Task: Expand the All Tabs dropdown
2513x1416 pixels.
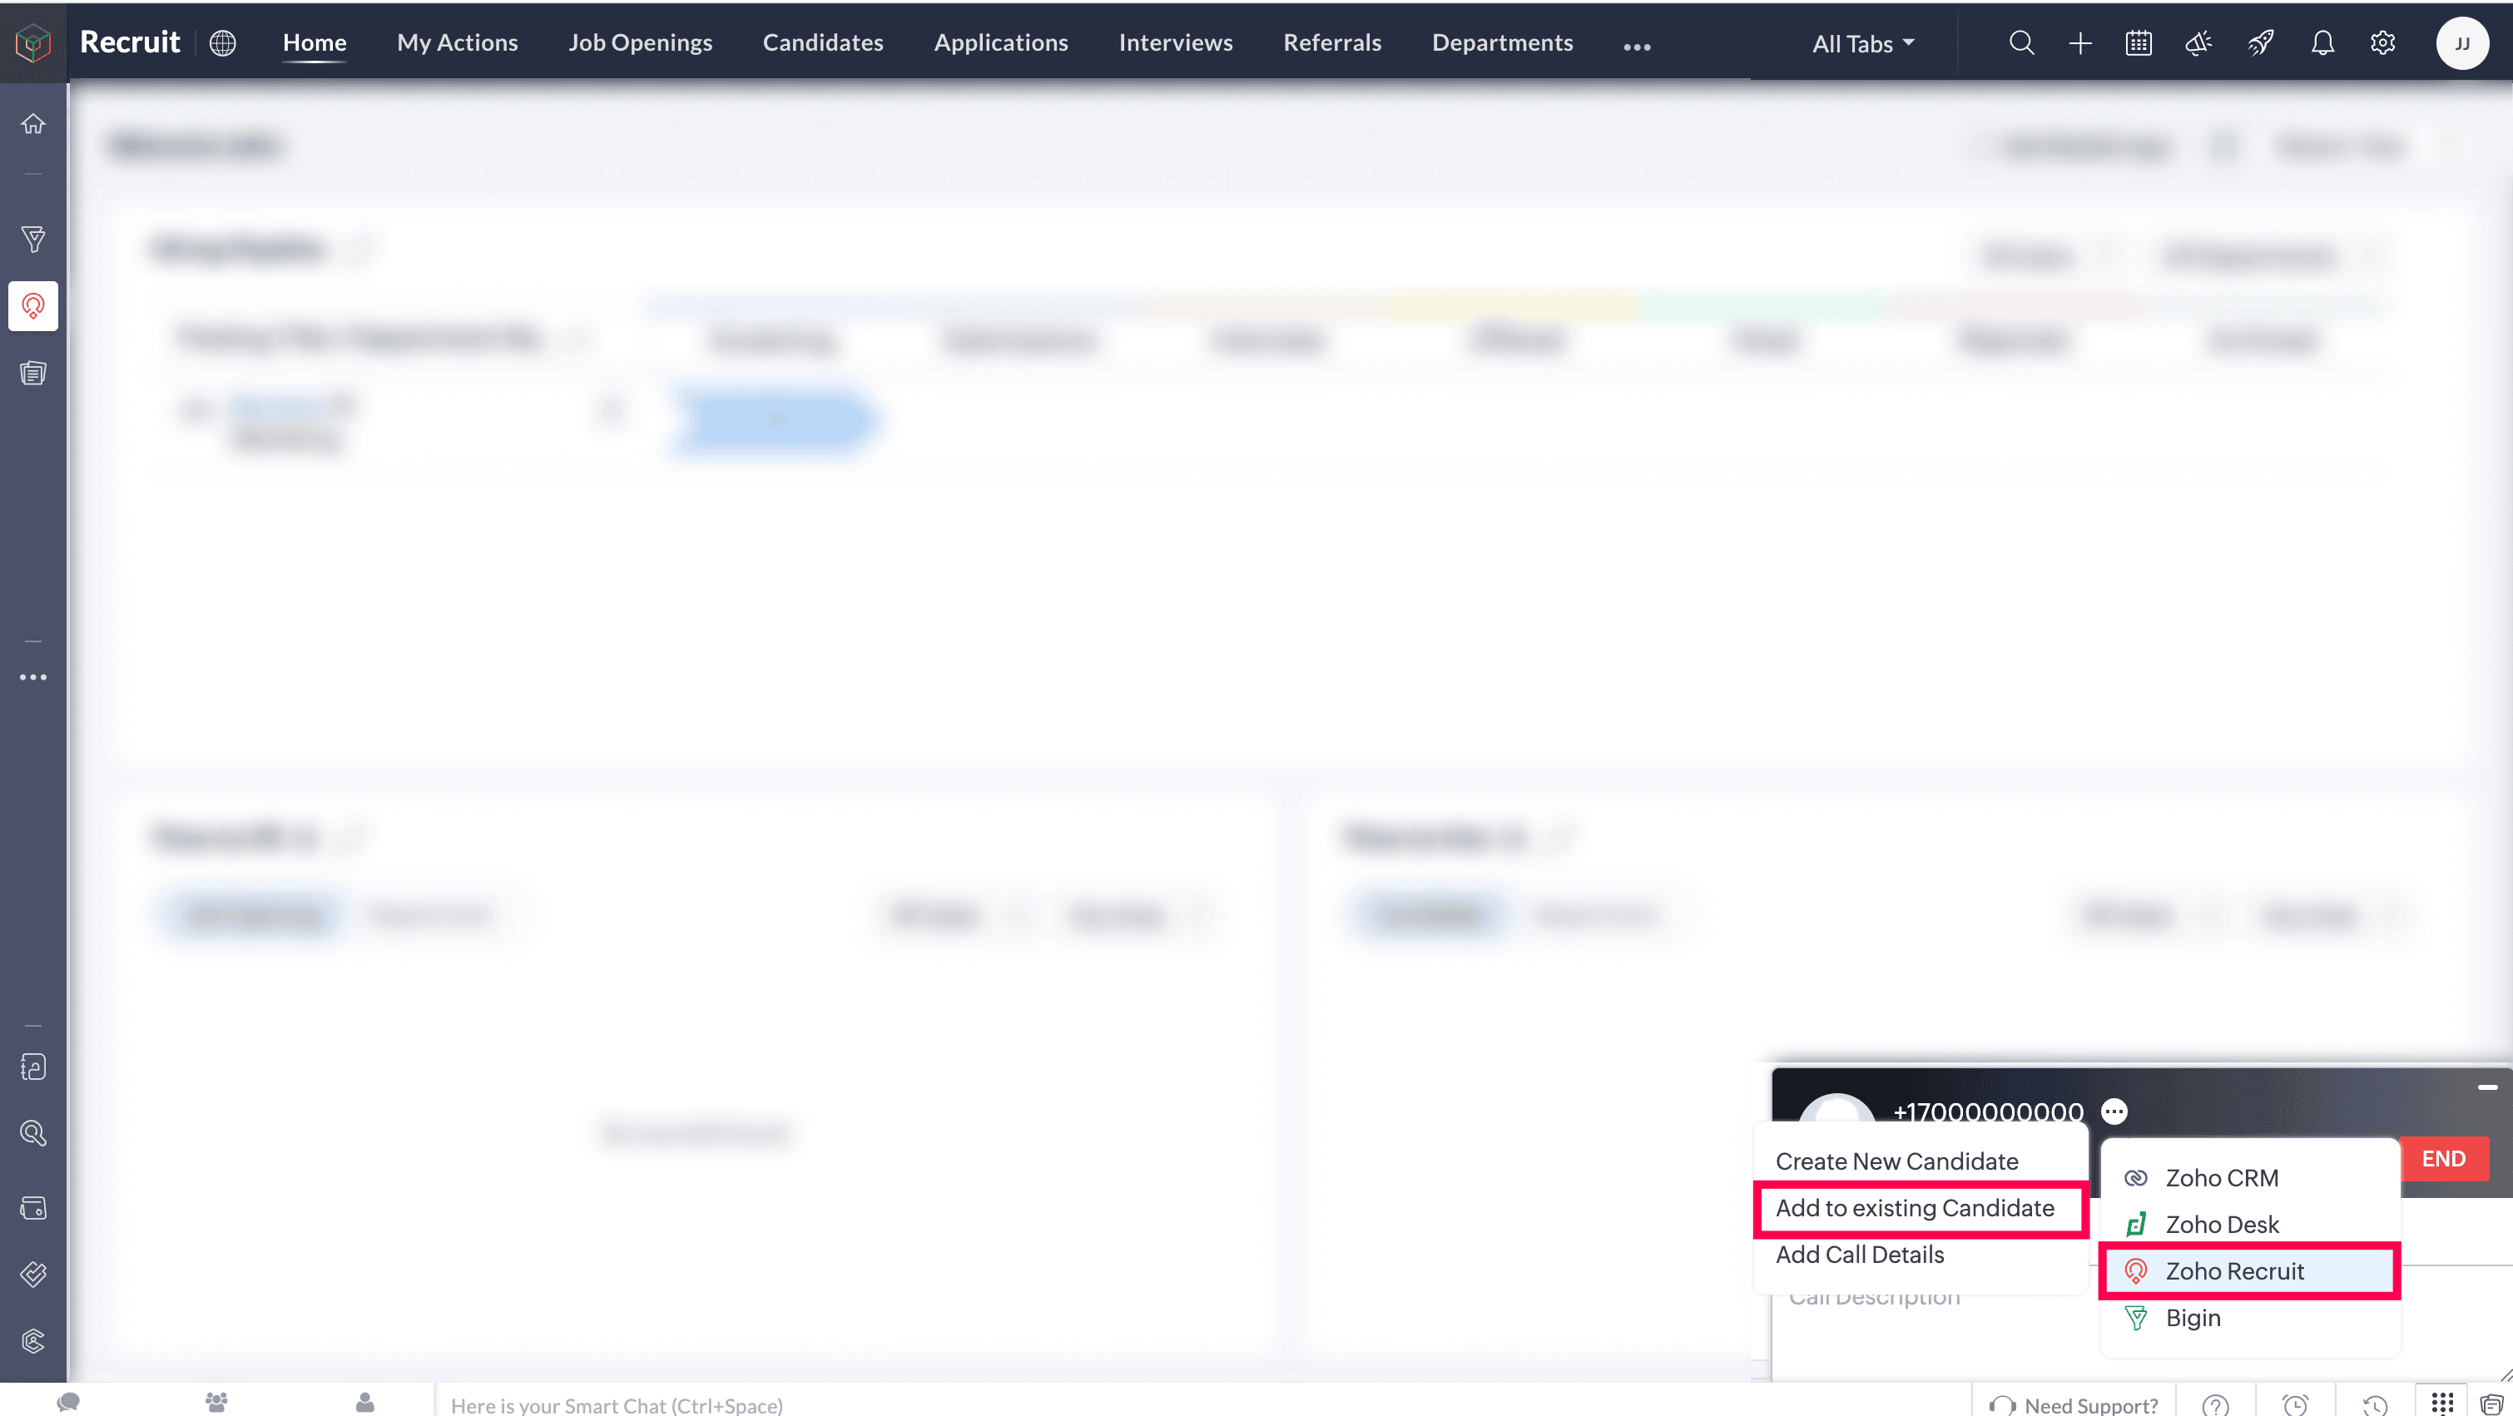Action: point(1863,44)
